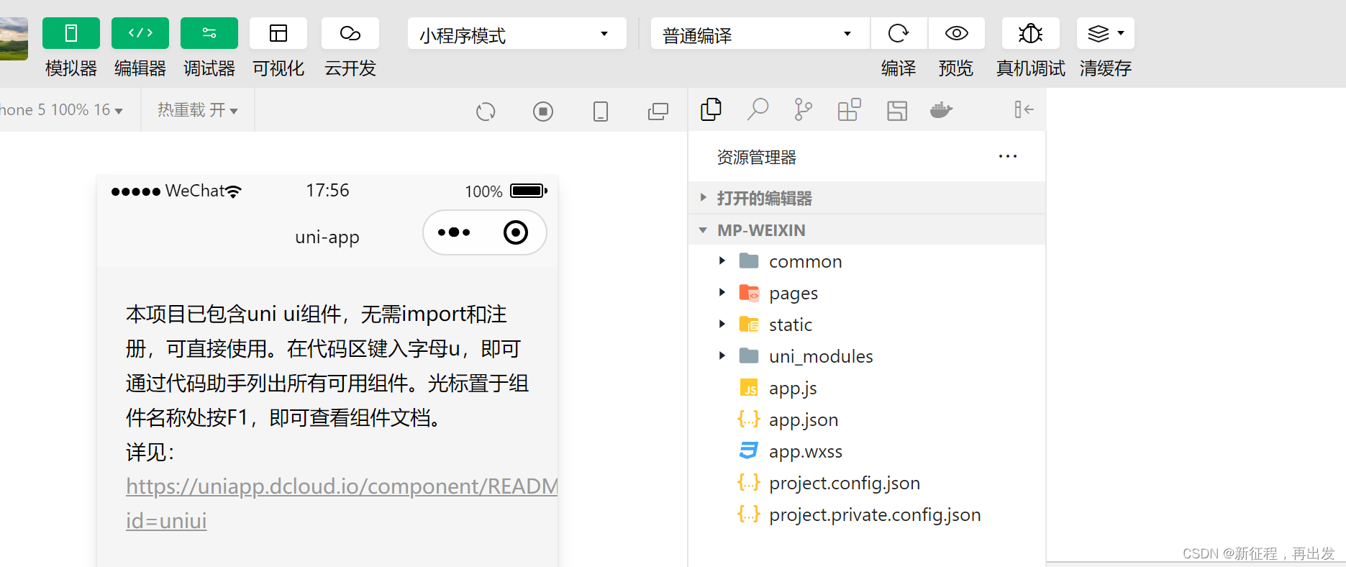
Task: Open the Extensions blocks icon
Action: point(849,109)
